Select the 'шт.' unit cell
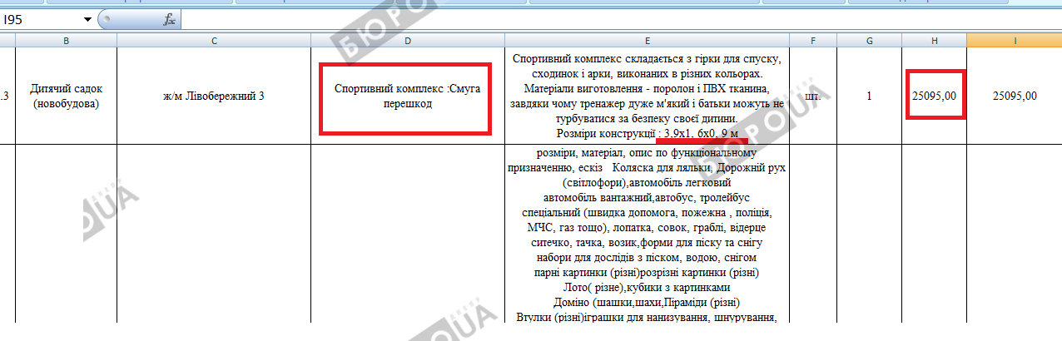Viewport: 1062px width, 341px height. coord(813,96)
